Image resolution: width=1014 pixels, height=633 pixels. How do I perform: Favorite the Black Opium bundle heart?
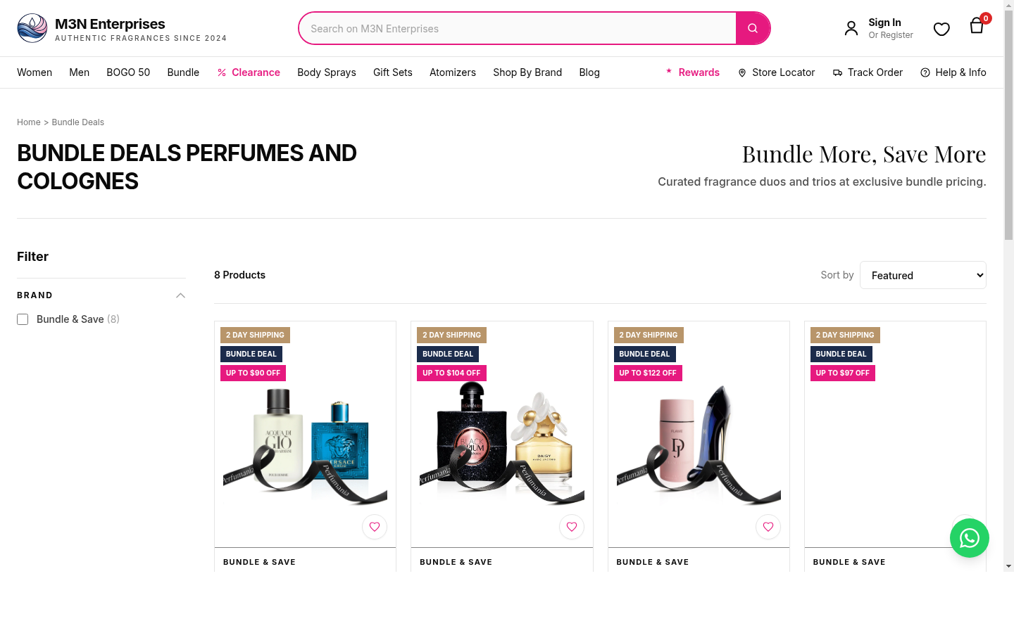pyautogui.click(x=572, y=527)
